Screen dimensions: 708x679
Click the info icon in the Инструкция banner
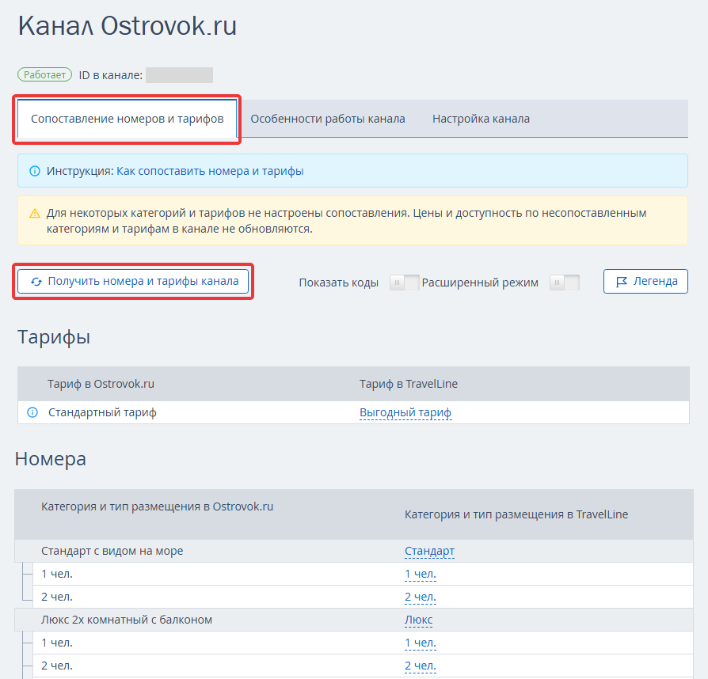coord(34,171)
